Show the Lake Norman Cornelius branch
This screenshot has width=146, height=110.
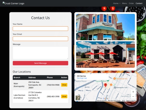(x=64, y=96)
